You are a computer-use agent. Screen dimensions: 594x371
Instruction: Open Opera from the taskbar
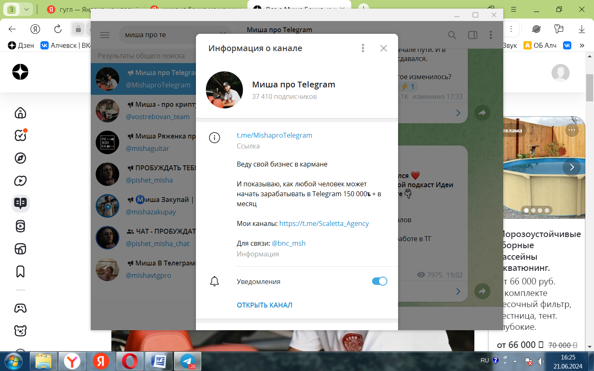pos(130,362)
